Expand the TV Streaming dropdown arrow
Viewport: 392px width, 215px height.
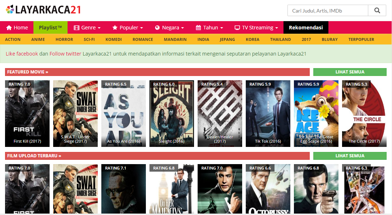click(x=277, y=28)
